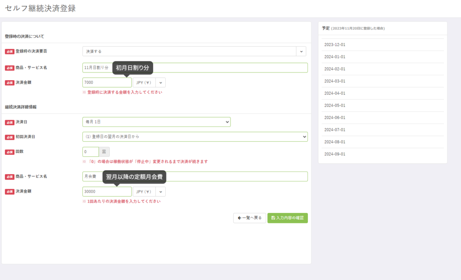
Task: Open JPY currency selector beside 7000
Action: [x=144, y=83]
